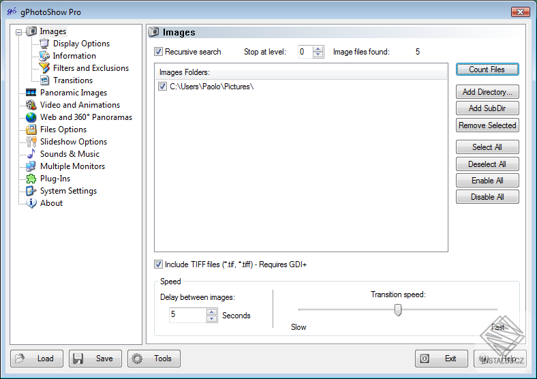This screenshot has width=537, height=379.
Task: Click the Sounds & Music note icon
Action: pos(31,154)
